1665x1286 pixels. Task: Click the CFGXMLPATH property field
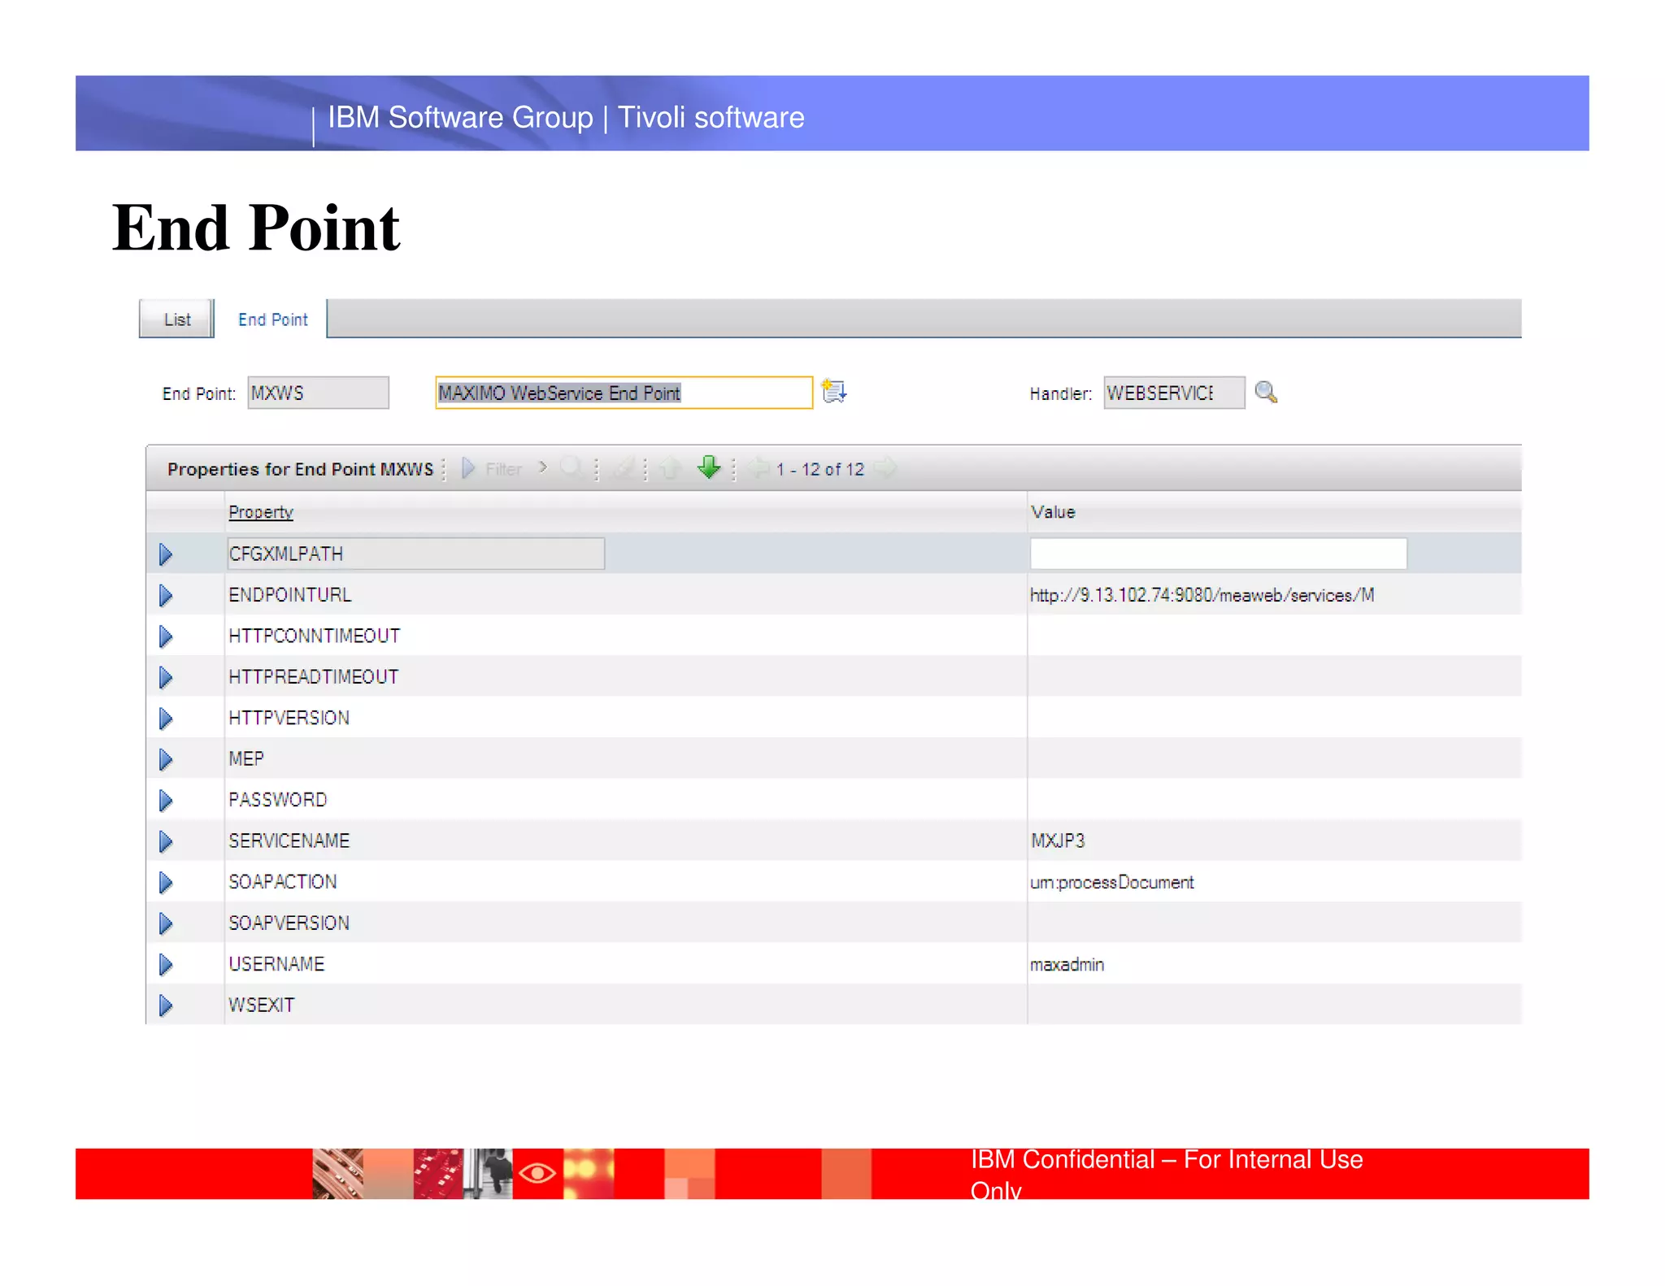tap(415, 554)
